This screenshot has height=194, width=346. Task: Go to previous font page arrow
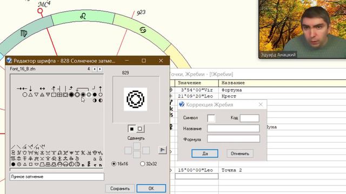95,69
